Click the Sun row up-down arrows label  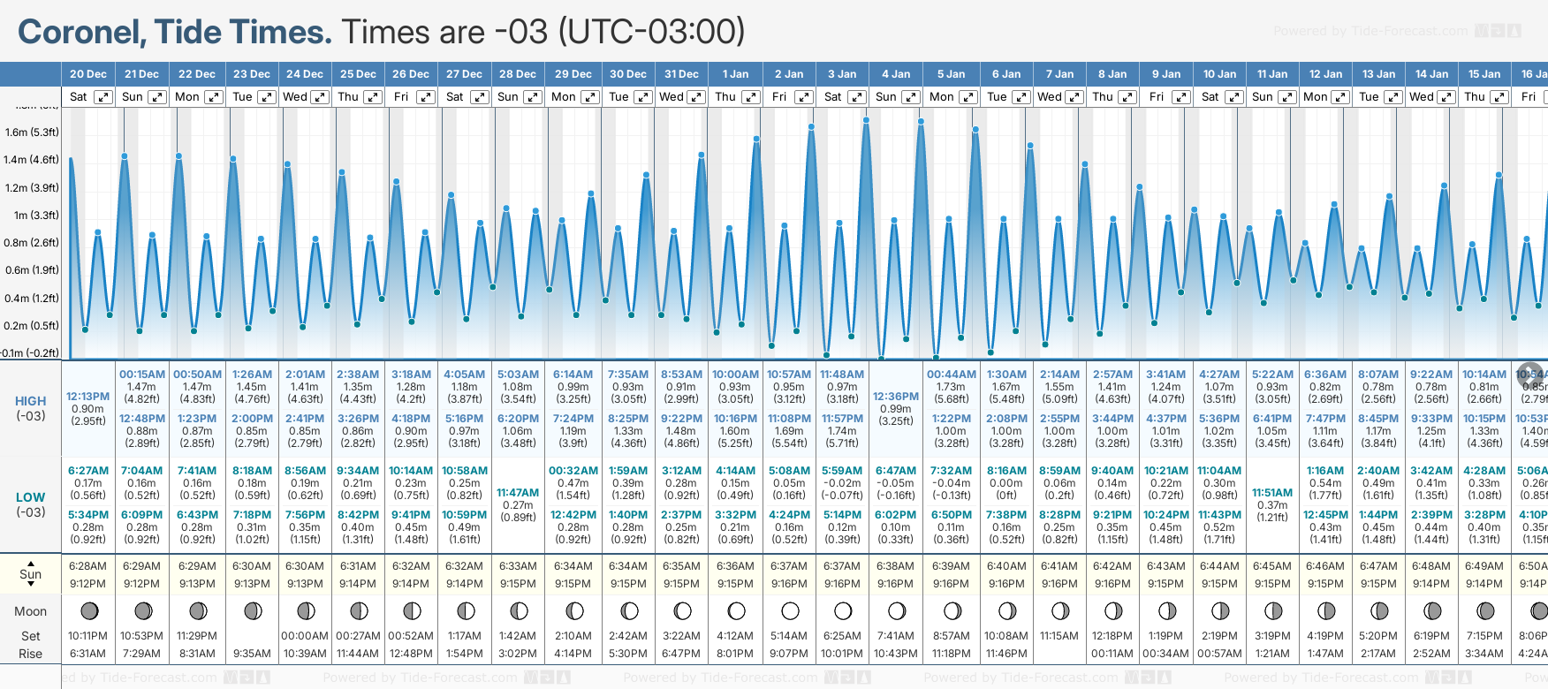(31, 573)
